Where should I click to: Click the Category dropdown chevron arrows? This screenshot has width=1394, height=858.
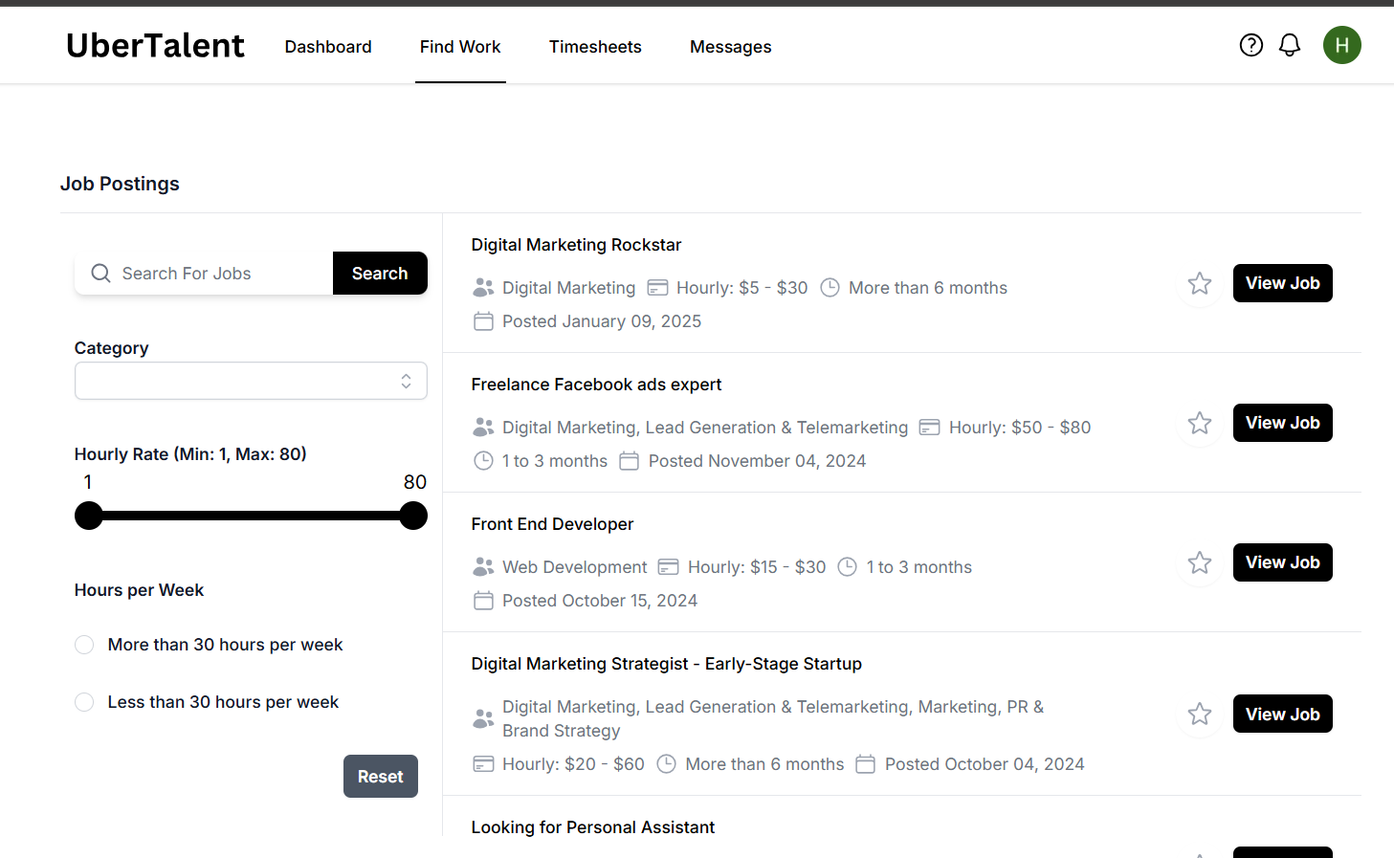(406, 381)
